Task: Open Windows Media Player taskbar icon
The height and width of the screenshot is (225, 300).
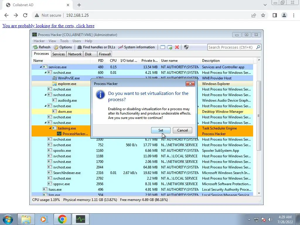Action: 43,219
